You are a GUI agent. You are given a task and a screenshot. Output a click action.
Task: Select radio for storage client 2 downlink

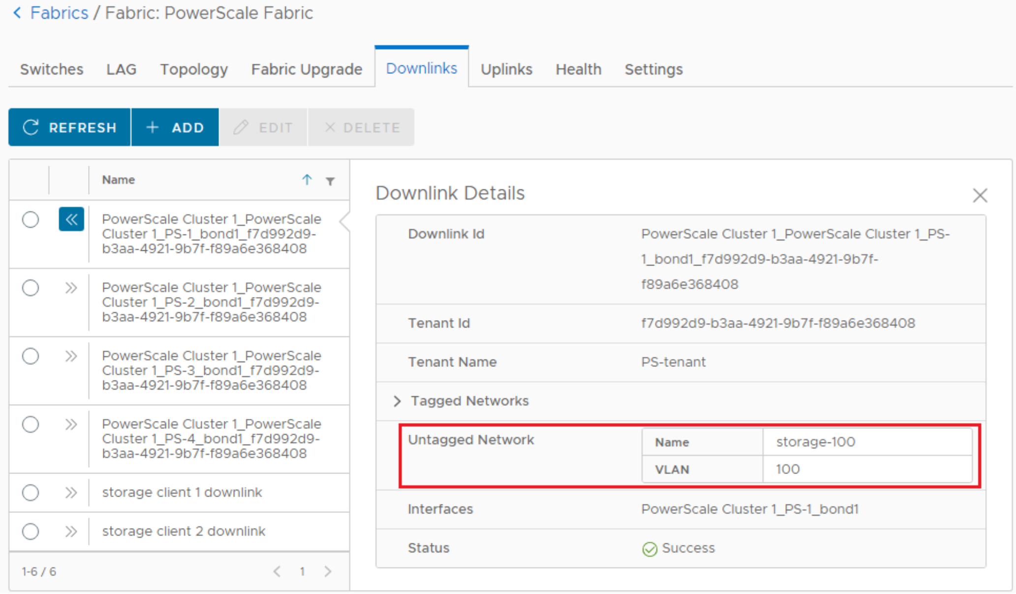[x=31, y=532]
